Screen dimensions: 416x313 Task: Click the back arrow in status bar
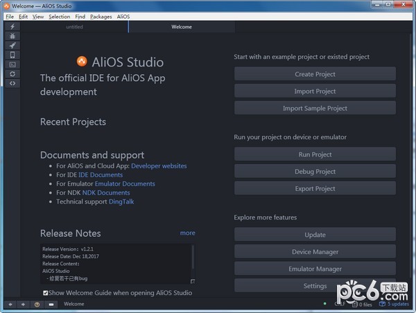click(x=10, y=304)
